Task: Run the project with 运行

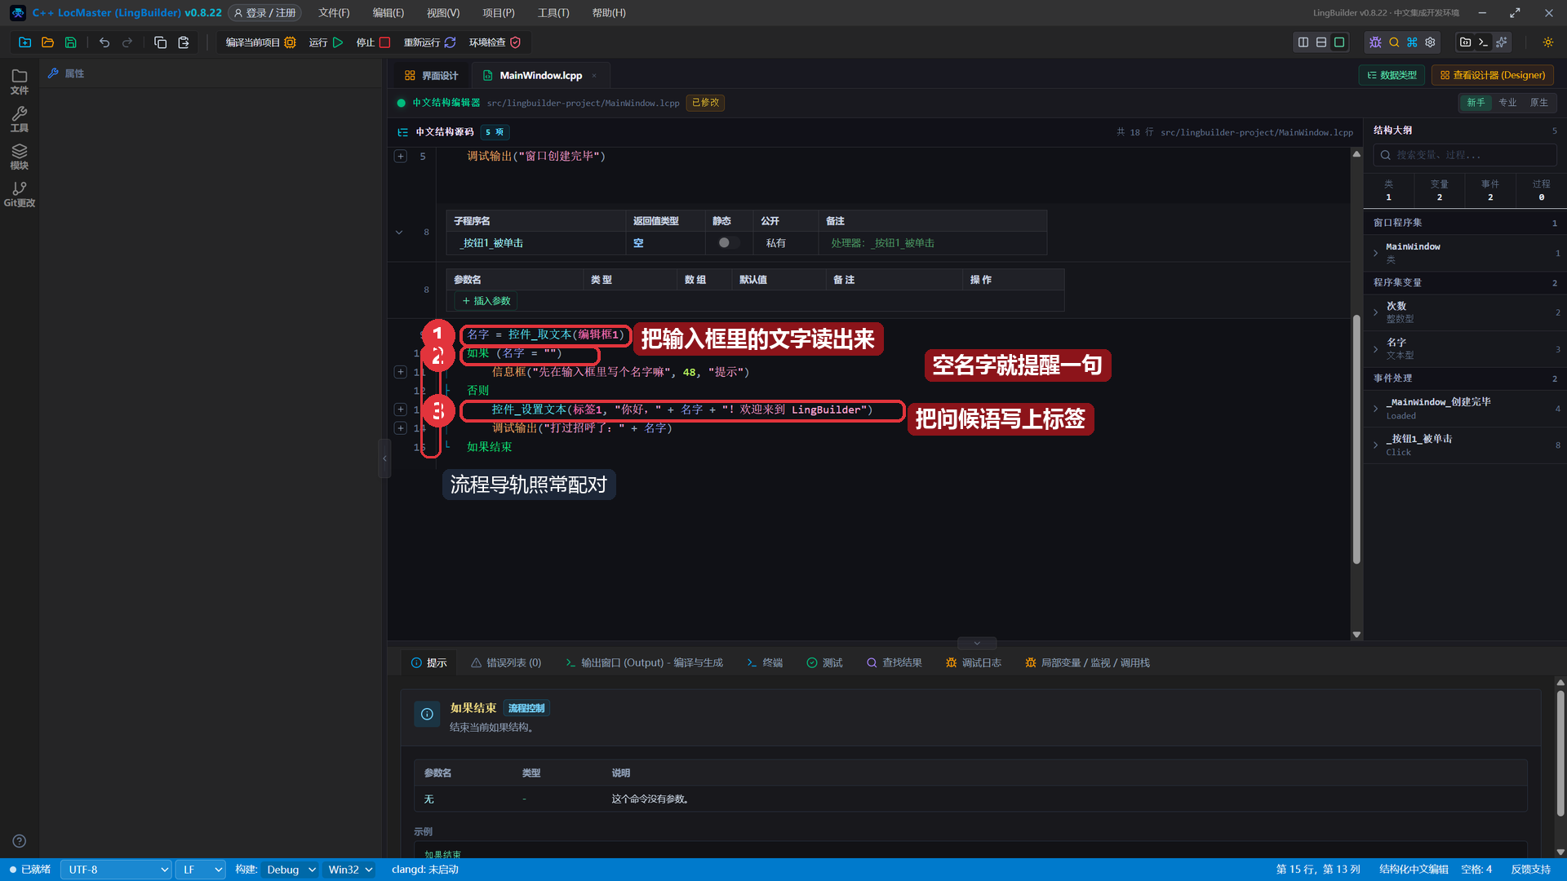Action: 326,42
